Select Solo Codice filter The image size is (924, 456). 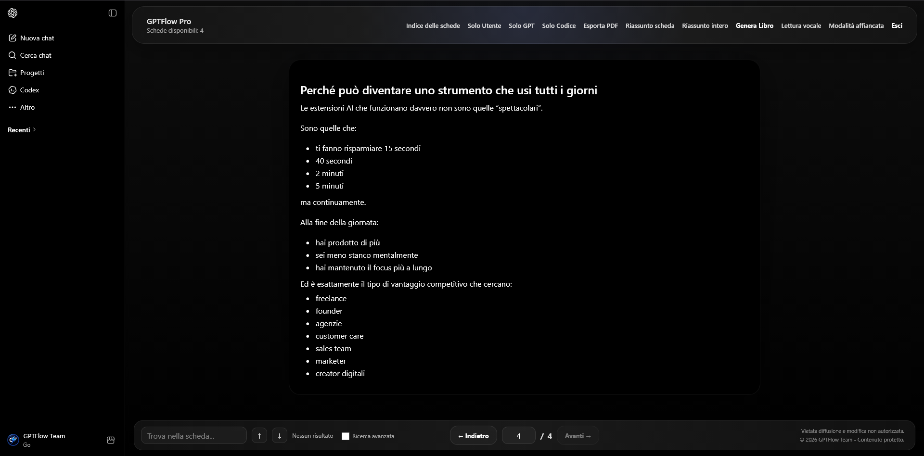click(x=559, y=25)
